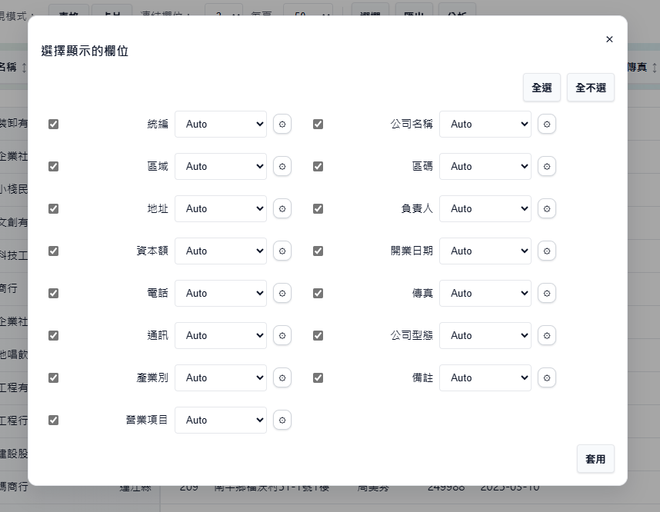Open gear settings for 傳真 column
This screenshot has height=512, width=660.
[x=546, y=293]
